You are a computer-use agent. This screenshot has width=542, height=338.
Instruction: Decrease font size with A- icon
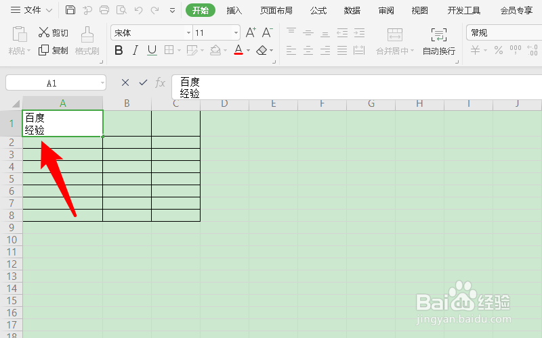(267, 32)
